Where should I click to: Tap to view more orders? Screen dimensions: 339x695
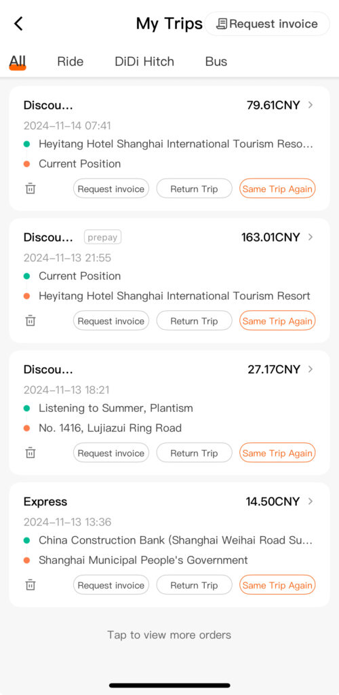(169, 635)
